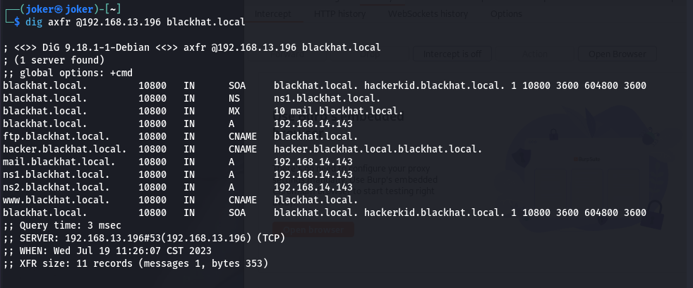Toggle the Intercept is off button
This screenshot has width=693, height=288.
452,54
